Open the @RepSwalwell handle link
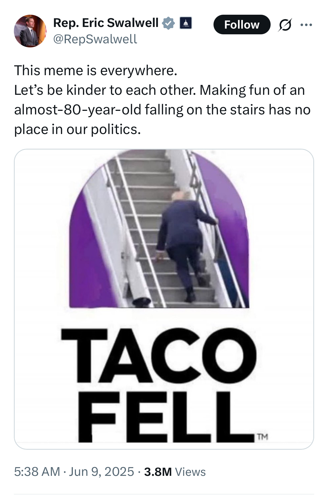 coord(95,39)
